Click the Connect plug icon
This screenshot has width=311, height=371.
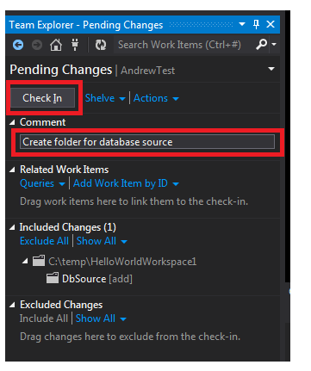pos(75,45)
